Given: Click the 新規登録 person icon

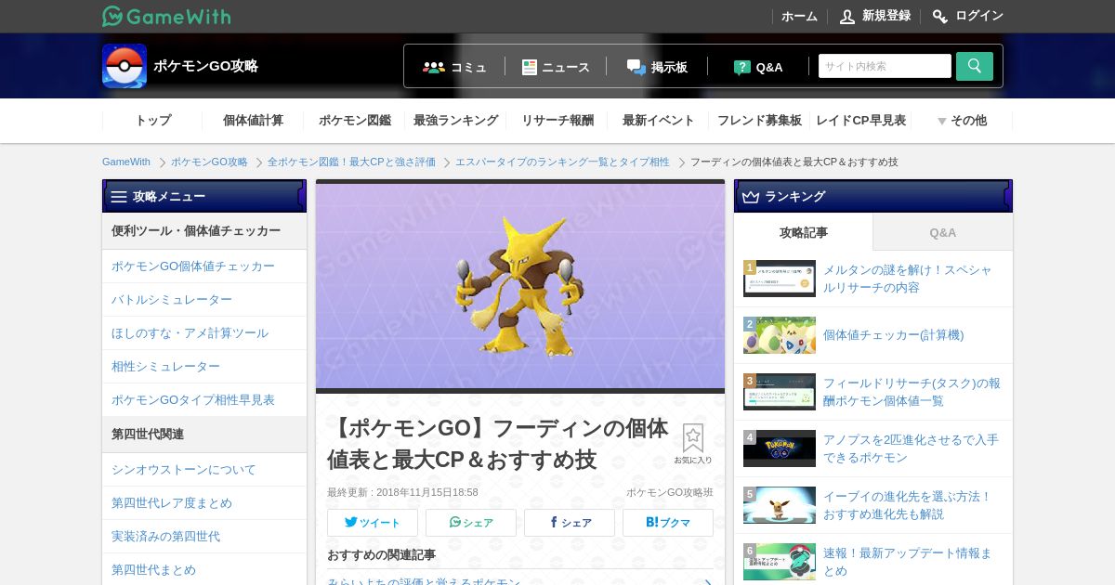Looking at the screenshot, I should [847, 17].
